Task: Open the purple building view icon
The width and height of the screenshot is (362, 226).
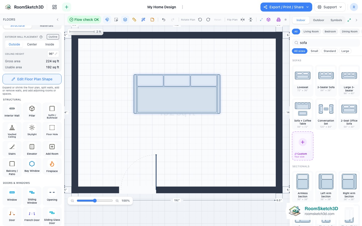Action: tap(279, 20)
